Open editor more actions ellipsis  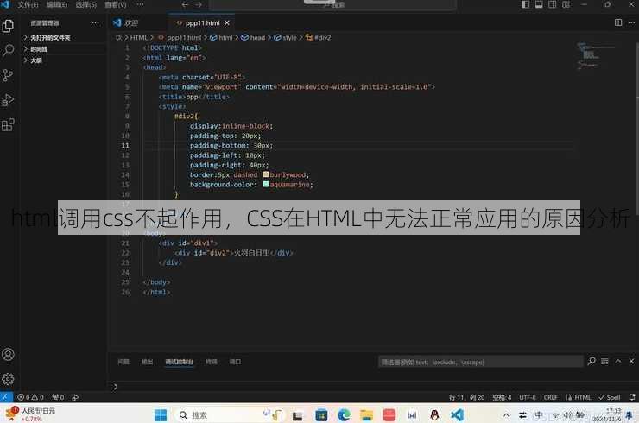tap(631, 22)
